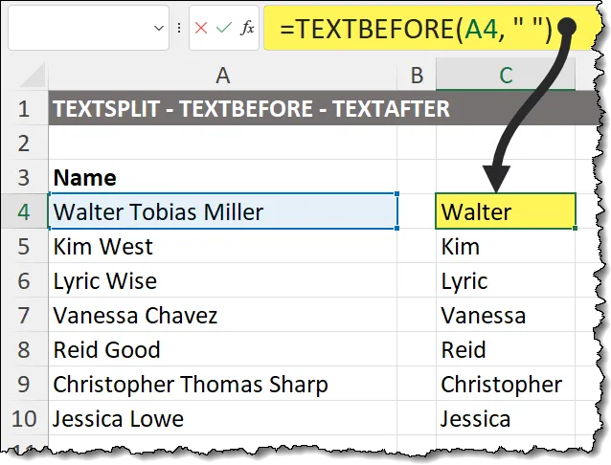The width and height of the screenshot is (611, 465).
Task: Click yellow highlighted cell with Walter
Action: (506, 211)
